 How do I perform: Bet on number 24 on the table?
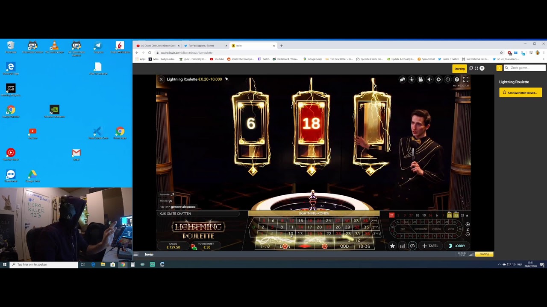(328, 221)
